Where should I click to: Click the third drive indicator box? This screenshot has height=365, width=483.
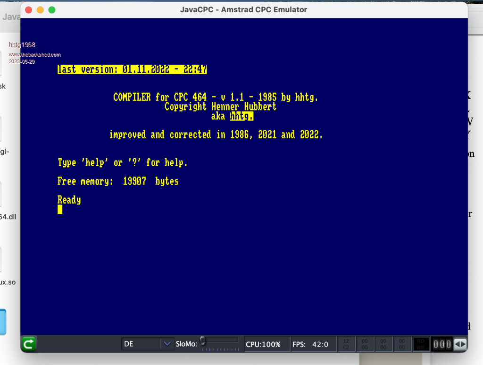(383, 344)
